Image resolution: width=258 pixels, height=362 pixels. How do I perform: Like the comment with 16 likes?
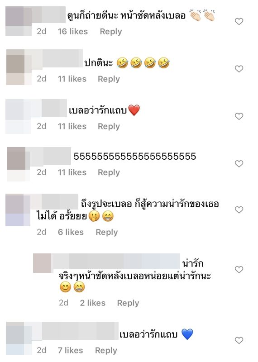239,21
